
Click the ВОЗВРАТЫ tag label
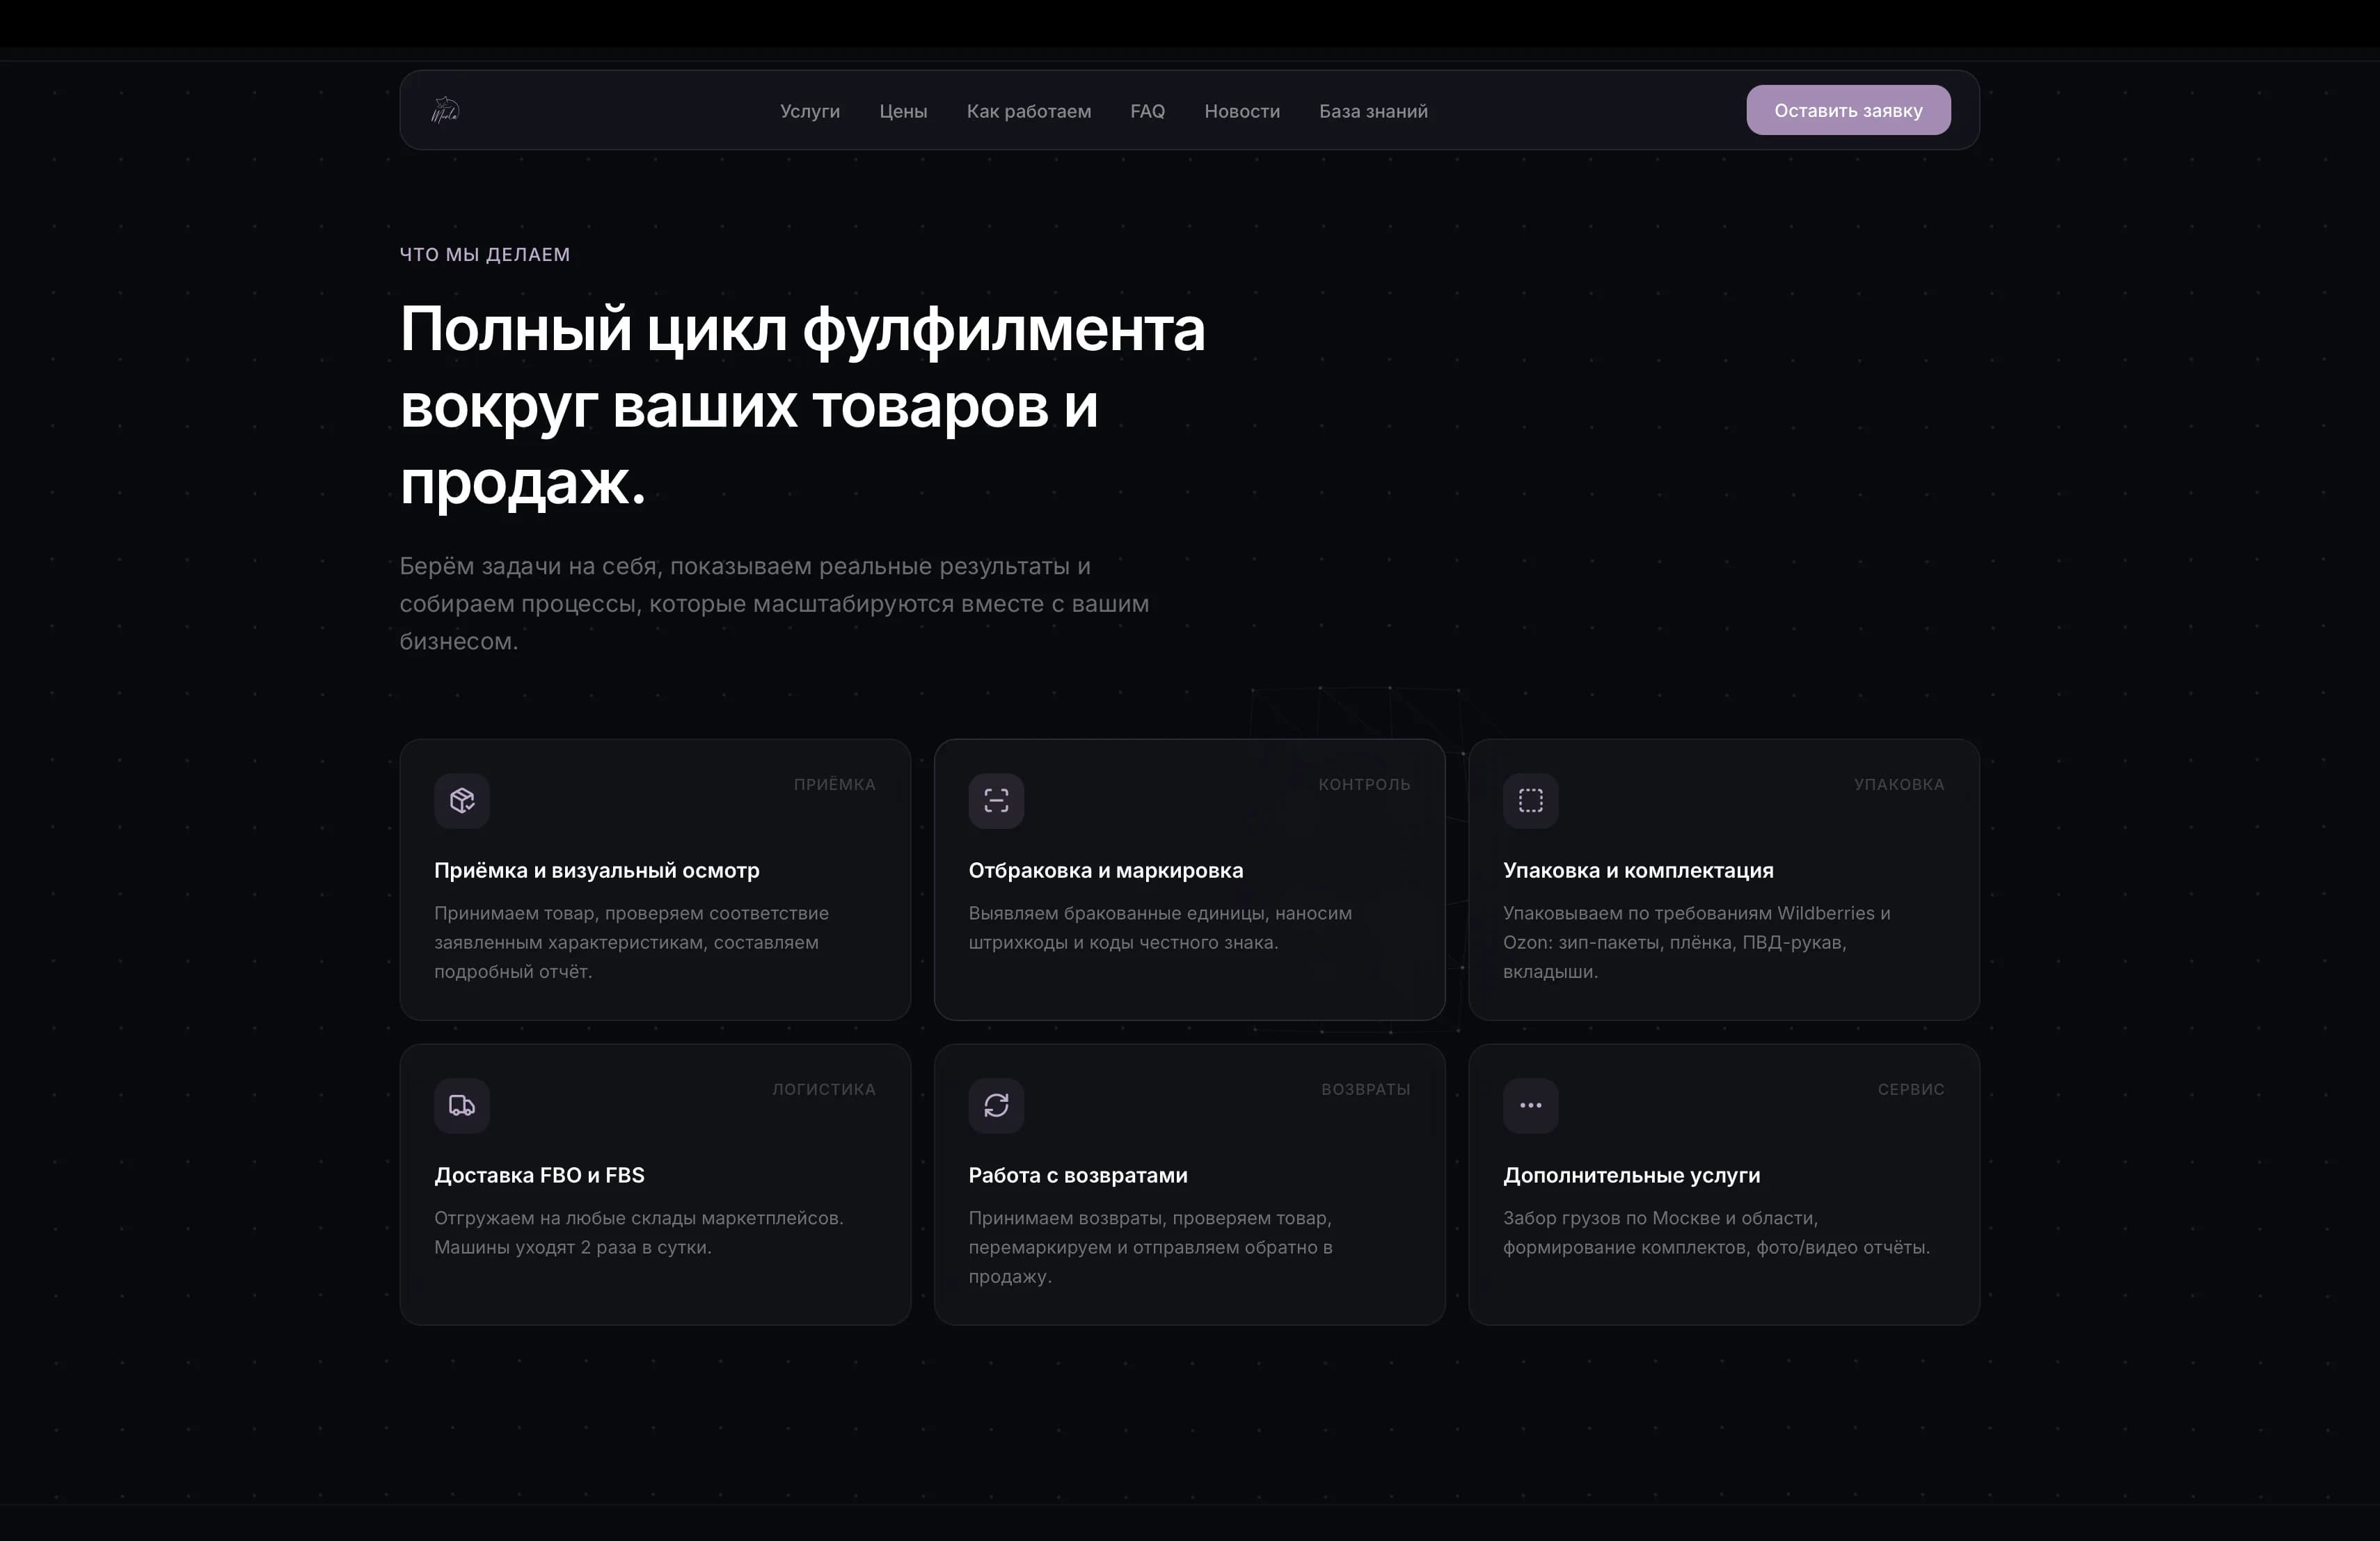1366,1089
